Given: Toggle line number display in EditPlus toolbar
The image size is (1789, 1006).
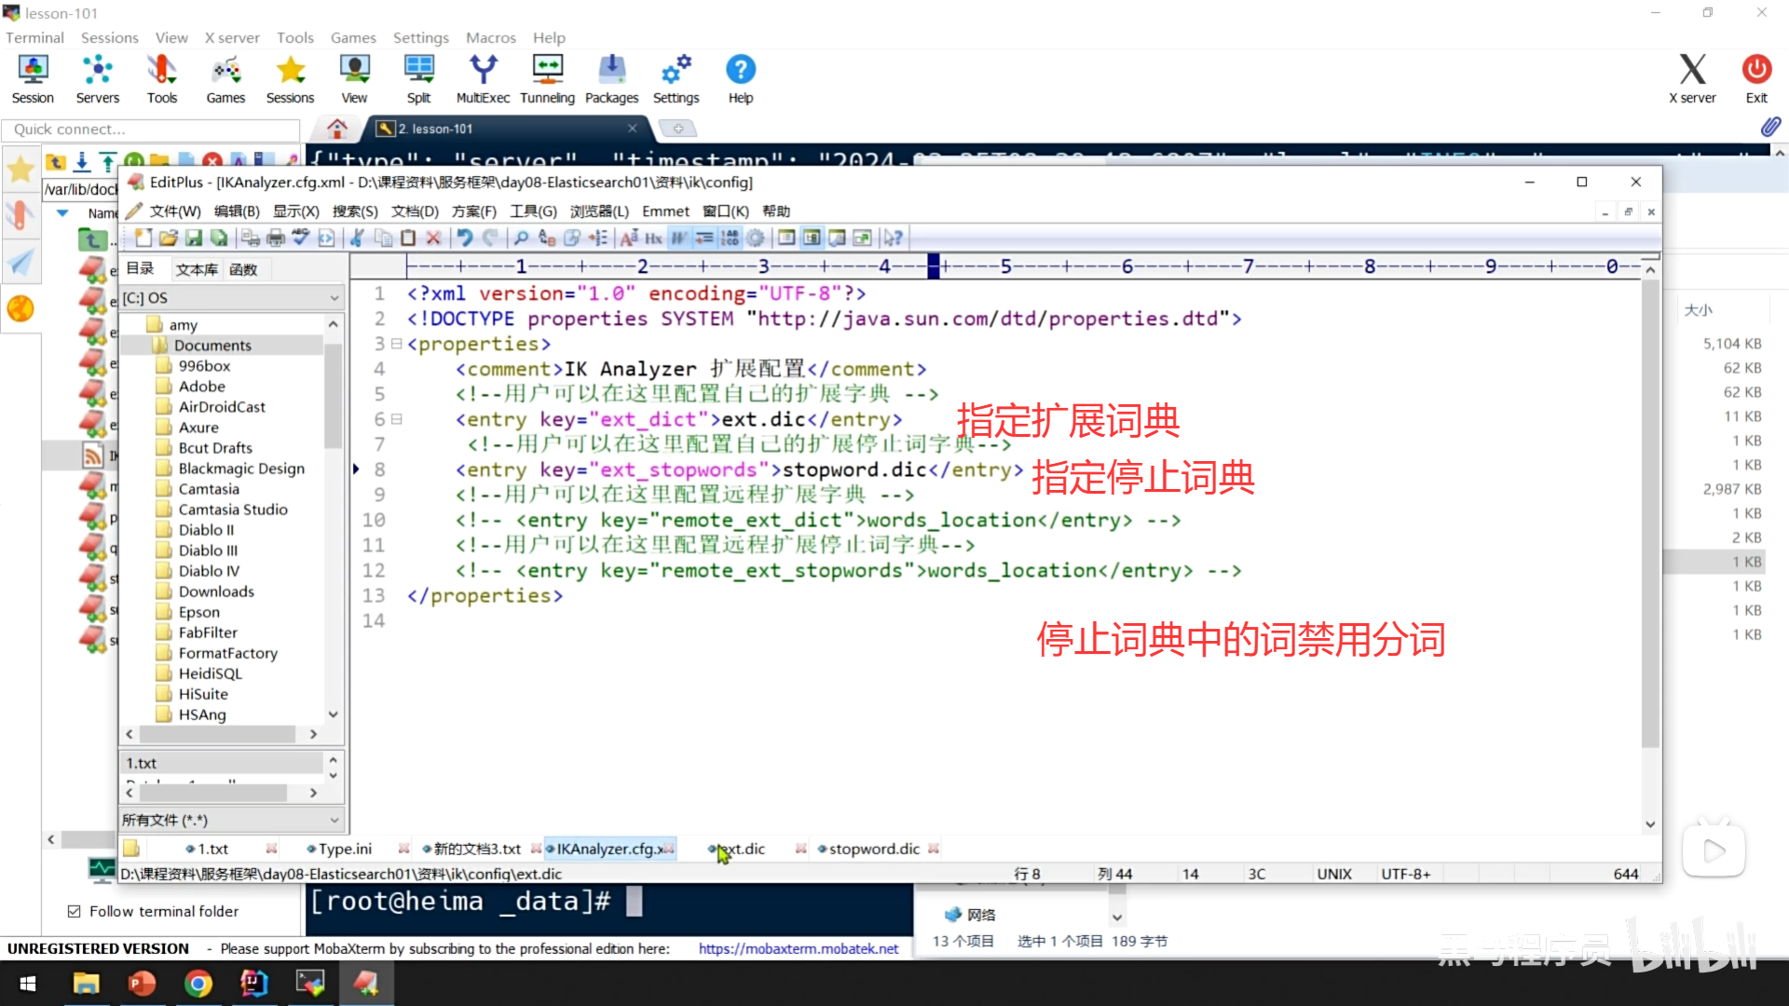Looking at the screenshot, I should (x=730, y=238).
